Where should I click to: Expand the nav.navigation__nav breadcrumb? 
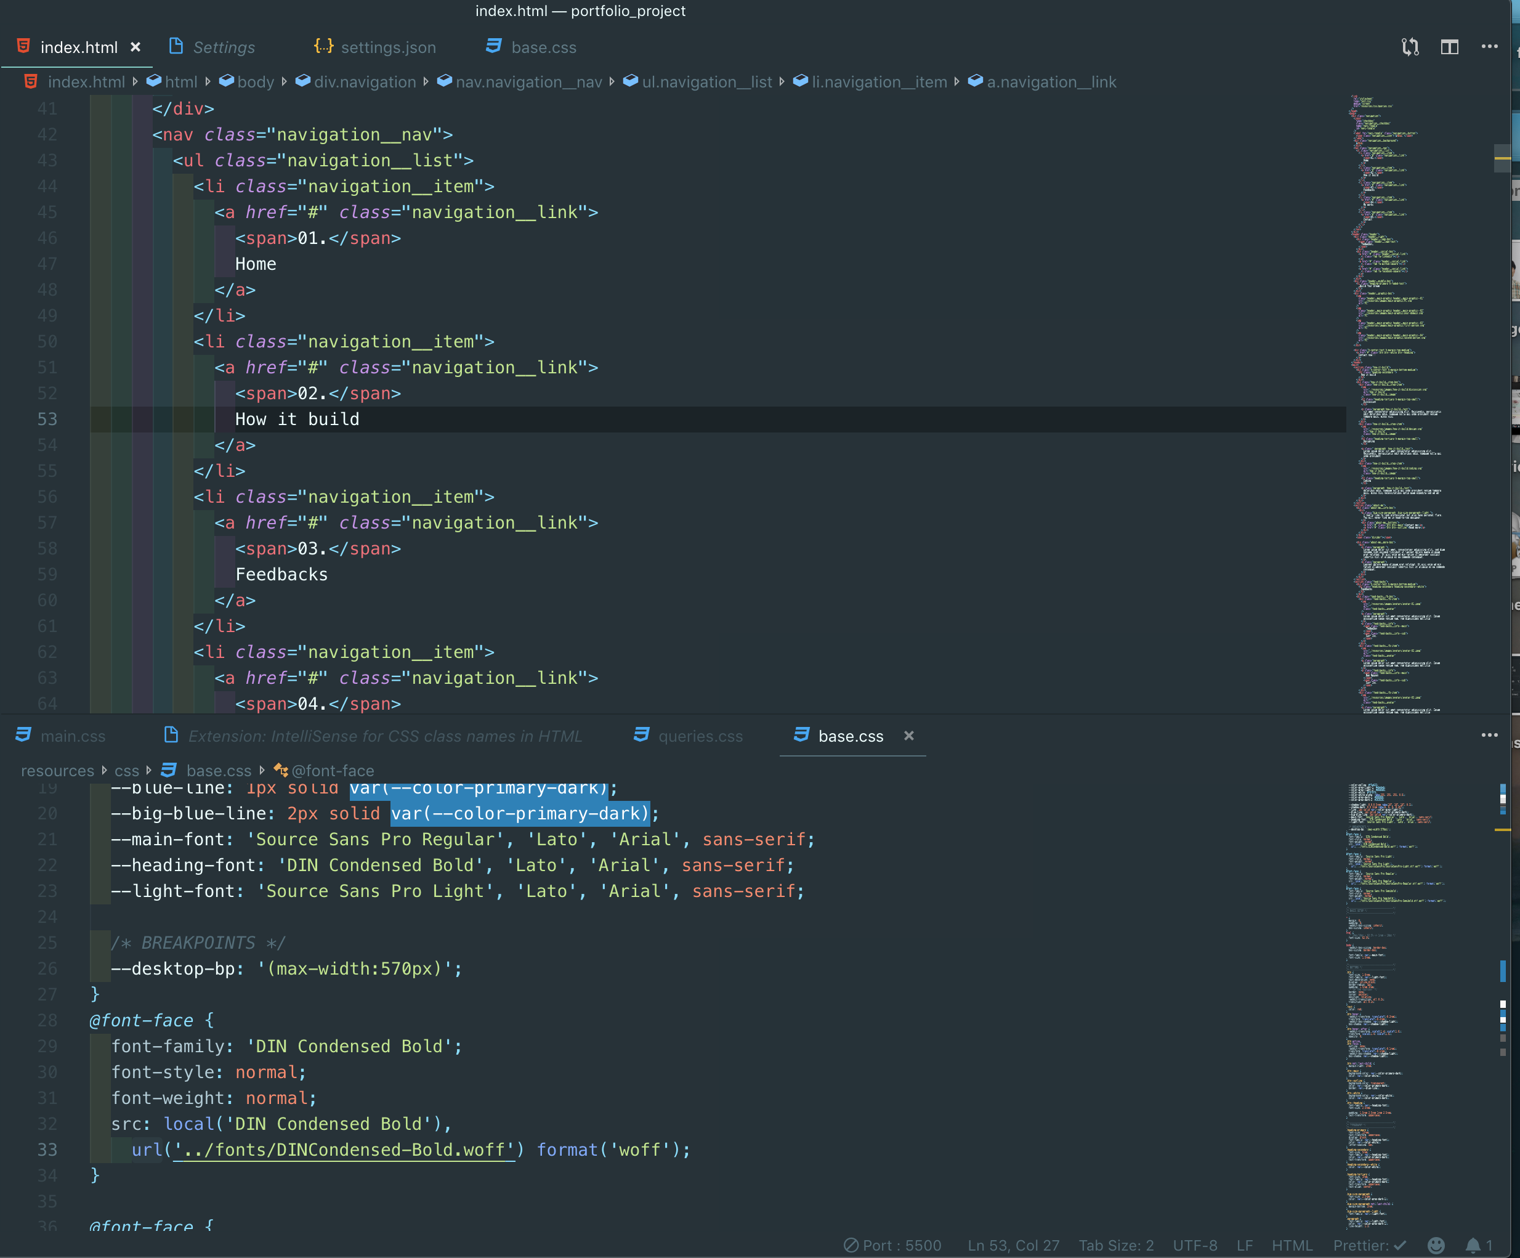click(x=520, y=82)
